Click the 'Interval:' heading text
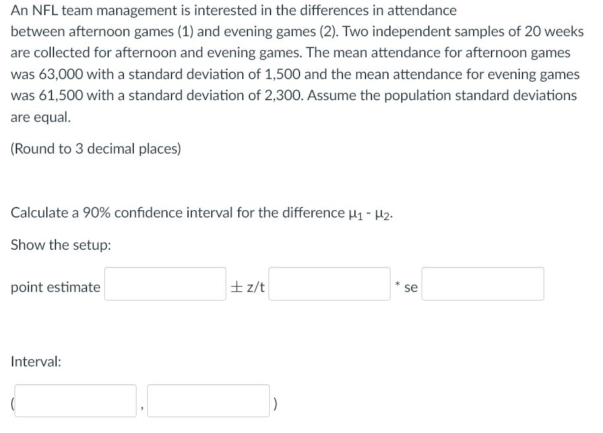Image resolution: width=603 pixels, height=433 pixels. tap(36, 362)
